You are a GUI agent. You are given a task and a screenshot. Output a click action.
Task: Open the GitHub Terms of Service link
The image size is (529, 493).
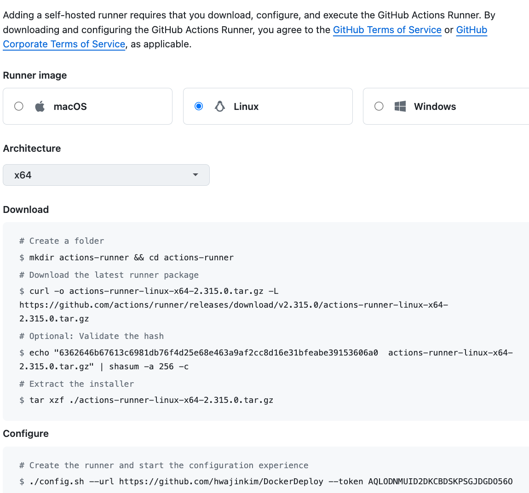coord(387,30)
